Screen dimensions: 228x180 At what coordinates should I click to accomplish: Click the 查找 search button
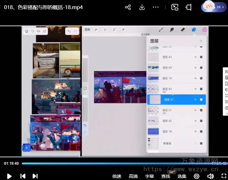click(166, 176)
